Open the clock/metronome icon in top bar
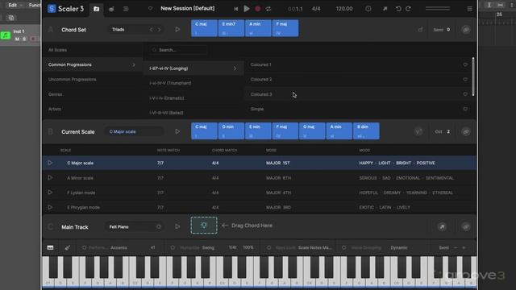 [x=368, y=9]
